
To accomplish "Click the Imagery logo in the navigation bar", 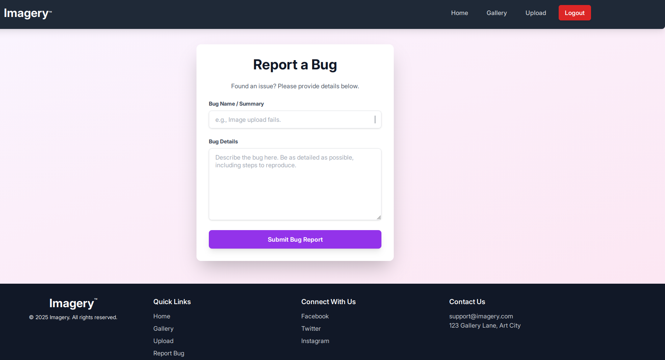I will [27, 13].
